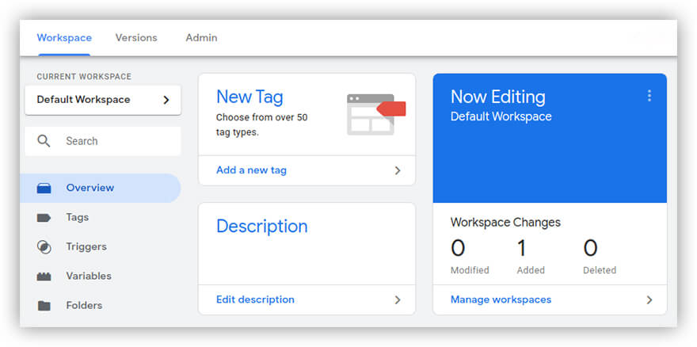Open the Admin tab
697x347 pixels.
click(201, 38)
